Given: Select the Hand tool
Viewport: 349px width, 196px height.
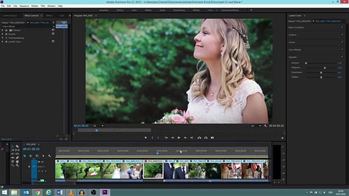Looking at the screenshot, I should (17, 162).
